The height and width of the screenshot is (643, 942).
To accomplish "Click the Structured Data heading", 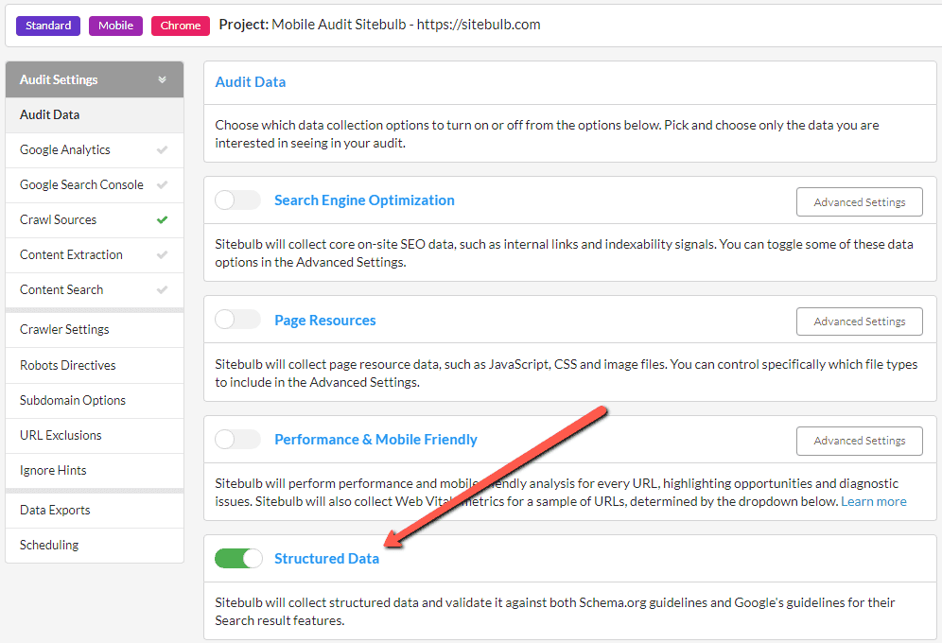I will tap(327, 558).
